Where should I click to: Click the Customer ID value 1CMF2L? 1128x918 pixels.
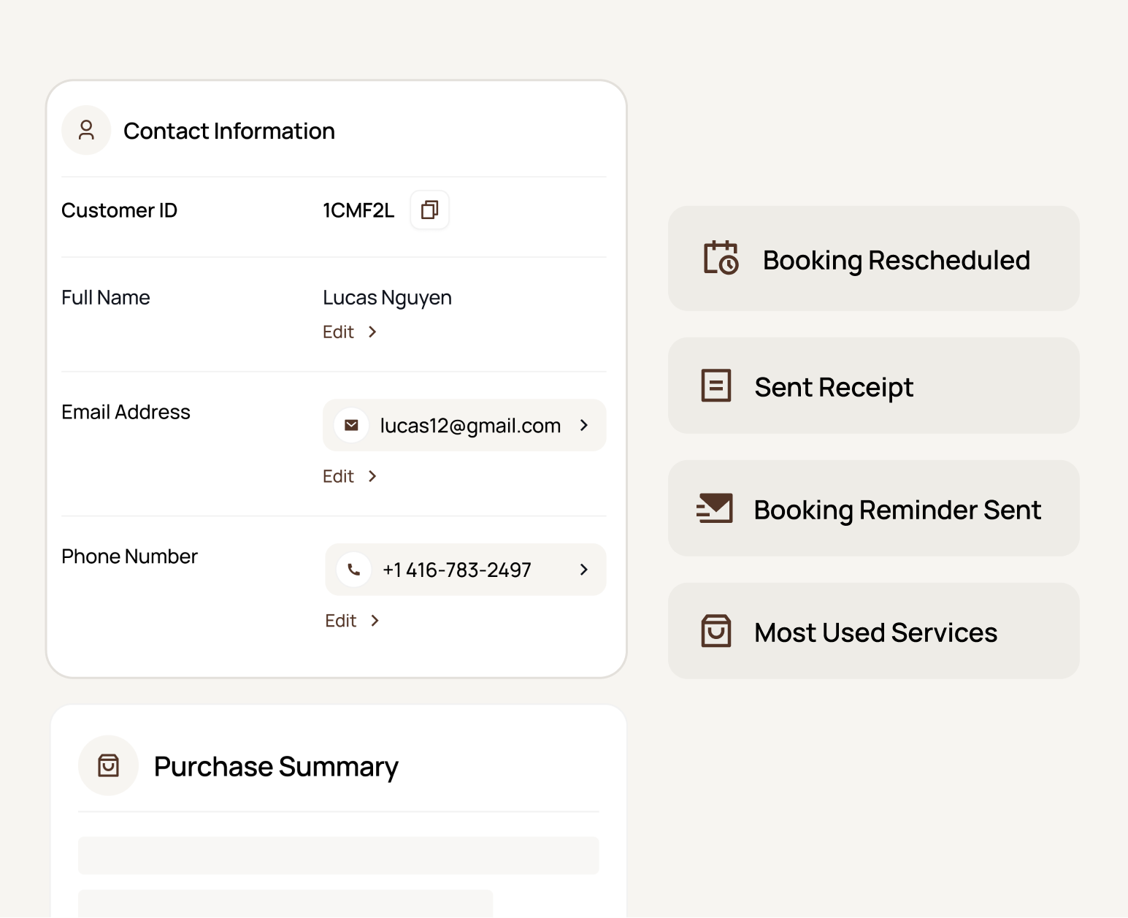[x=358, y=210]
